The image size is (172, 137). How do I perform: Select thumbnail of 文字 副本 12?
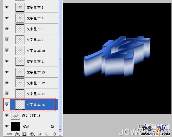click(20, 83)
